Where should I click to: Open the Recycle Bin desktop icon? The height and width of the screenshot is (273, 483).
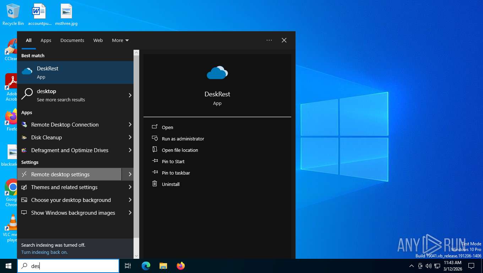(13, 15)
